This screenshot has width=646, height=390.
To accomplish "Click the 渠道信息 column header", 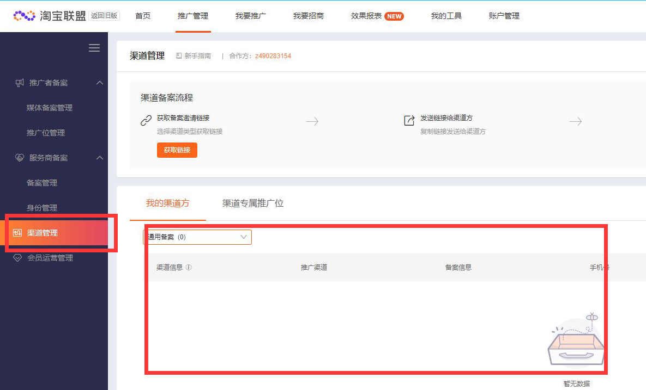I will click(170, 268).
